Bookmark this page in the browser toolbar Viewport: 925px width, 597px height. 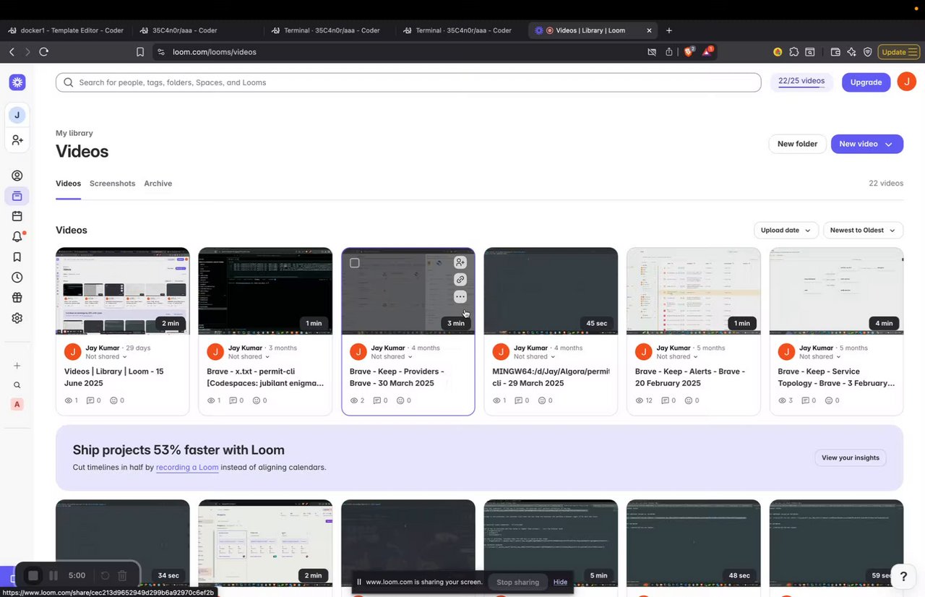pos(141,52)
